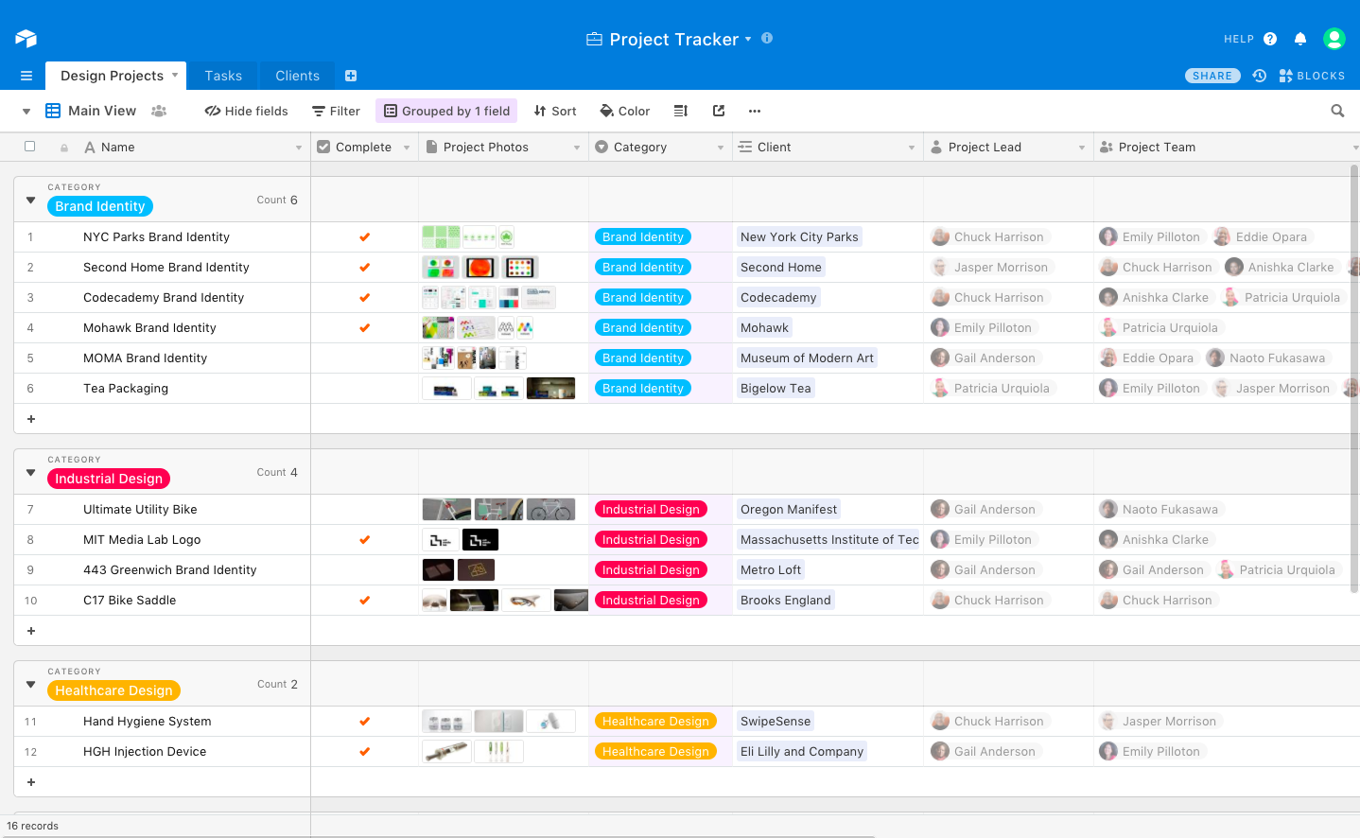Image resolution: width=1360 pixels, height=838 pixels.
Task: Open the hamburger tables list menu
Action: pyautogui.click(x=26, y=76)
